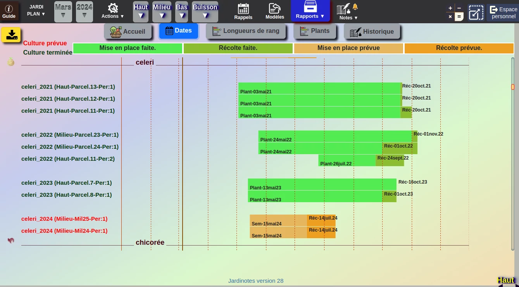Image resolution: width=519 pixels, height=287 pixels.
Task: Go to Espace personnel
Action: (503, 12)
